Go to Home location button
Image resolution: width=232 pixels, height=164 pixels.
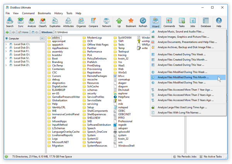click(23, 32)
